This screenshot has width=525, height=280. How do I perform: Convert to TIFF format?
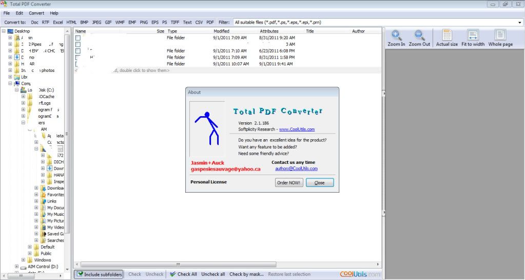(175, 23)
